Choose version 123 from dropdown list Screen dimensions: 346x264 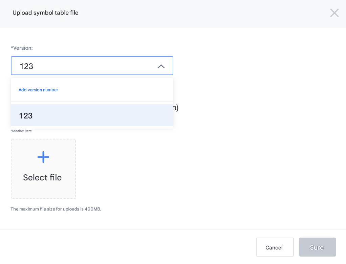pos(26,116)
